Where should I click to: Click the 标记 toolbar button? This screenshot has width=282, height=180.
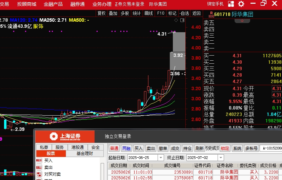(x=172, y=13)
